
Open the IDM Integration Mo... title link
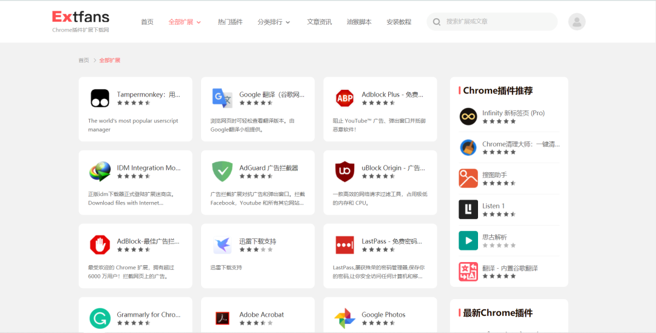(x=149, y=167)
